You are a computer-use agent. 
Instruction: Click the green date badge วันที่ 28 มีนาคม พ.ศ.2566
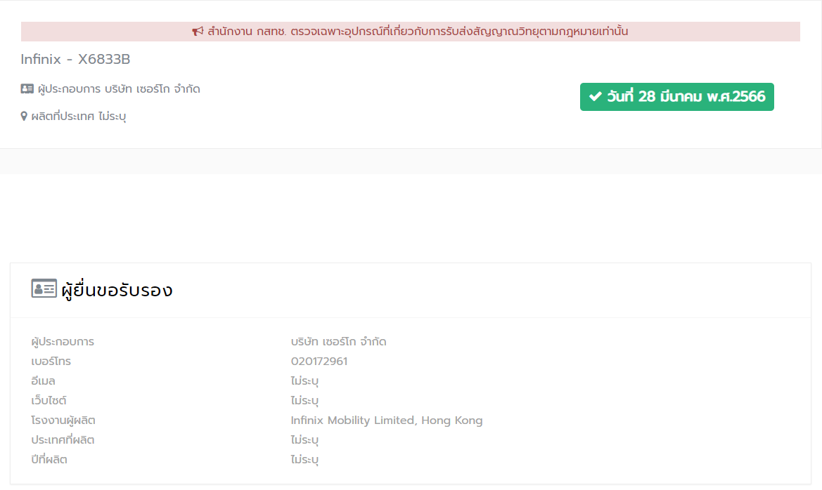coord(676,97)
